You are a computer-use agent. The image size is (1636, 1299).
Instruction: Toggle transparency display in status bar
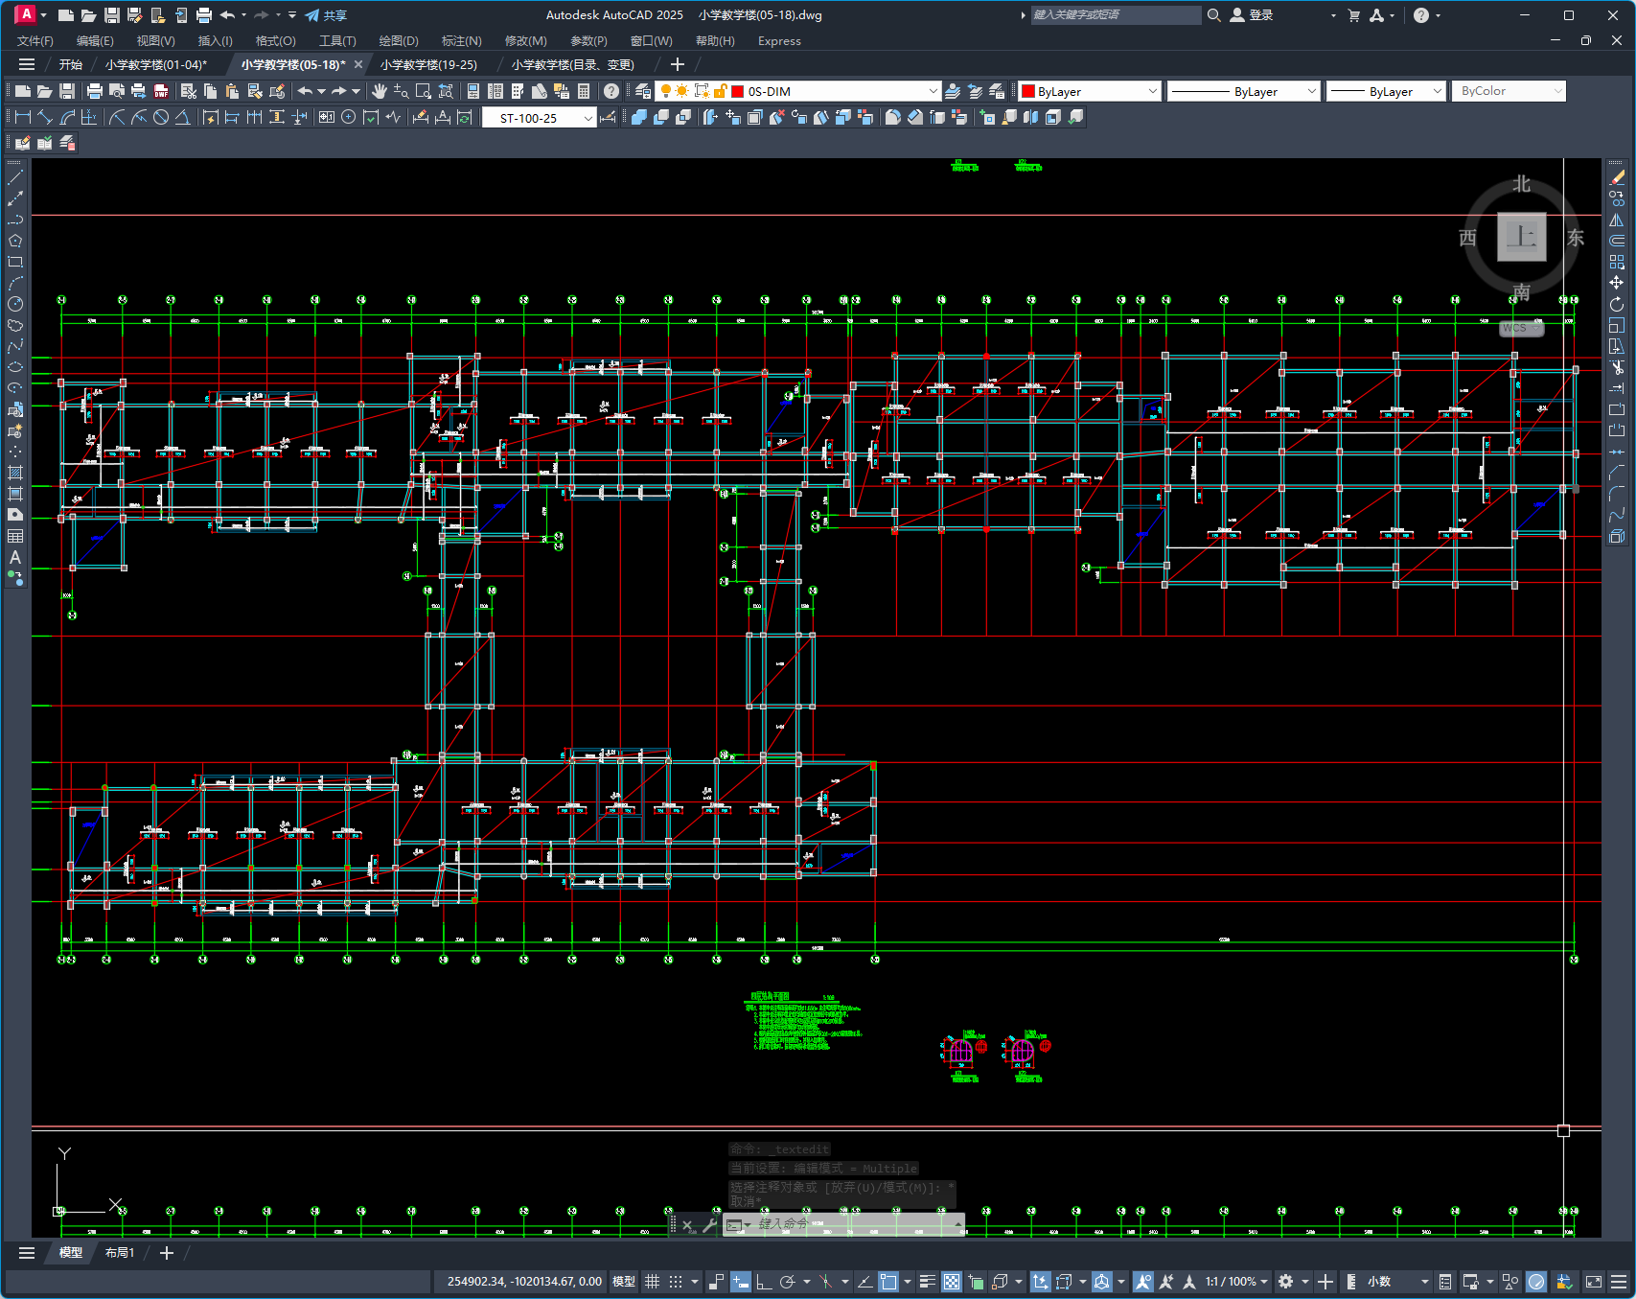pos(952,1282)
